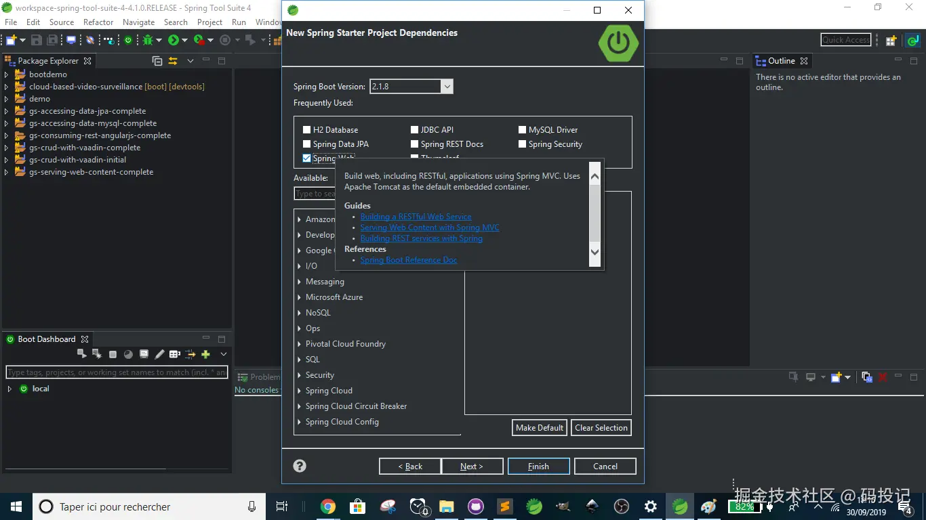The width and height of the screenshot is (926, 520).
Task: Expand the local node in Boot Dashboard
Action: point(9,389)
